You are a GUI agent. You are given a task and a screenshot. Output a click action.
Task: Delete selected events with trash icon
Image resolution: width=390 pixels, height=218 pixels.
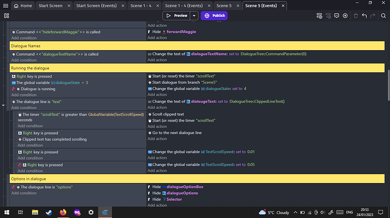click(356, 16)
